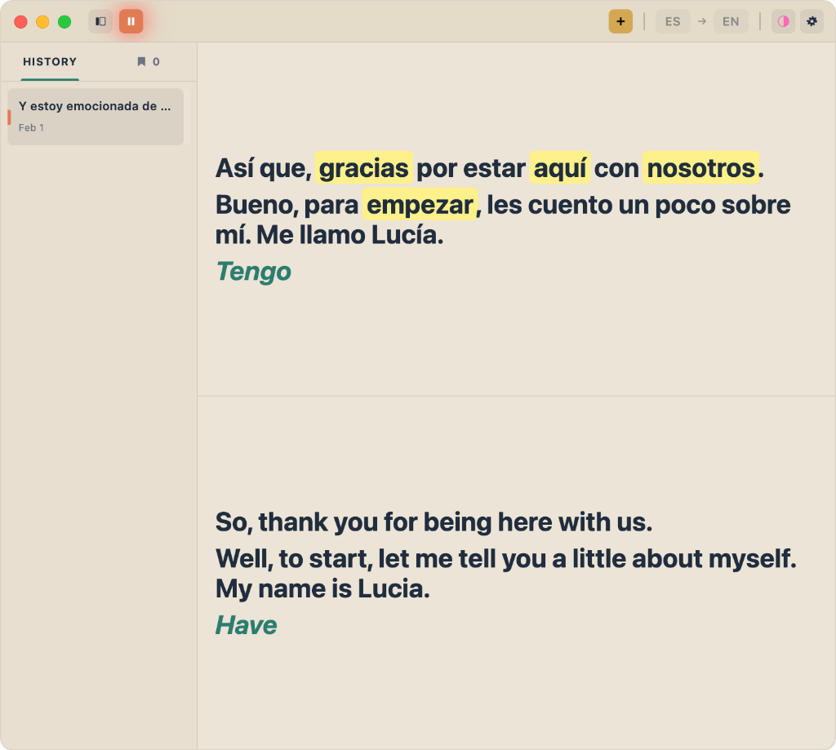Click the teal translated word Have
This screenshot has height=750, width=836.
pos(246,625)
